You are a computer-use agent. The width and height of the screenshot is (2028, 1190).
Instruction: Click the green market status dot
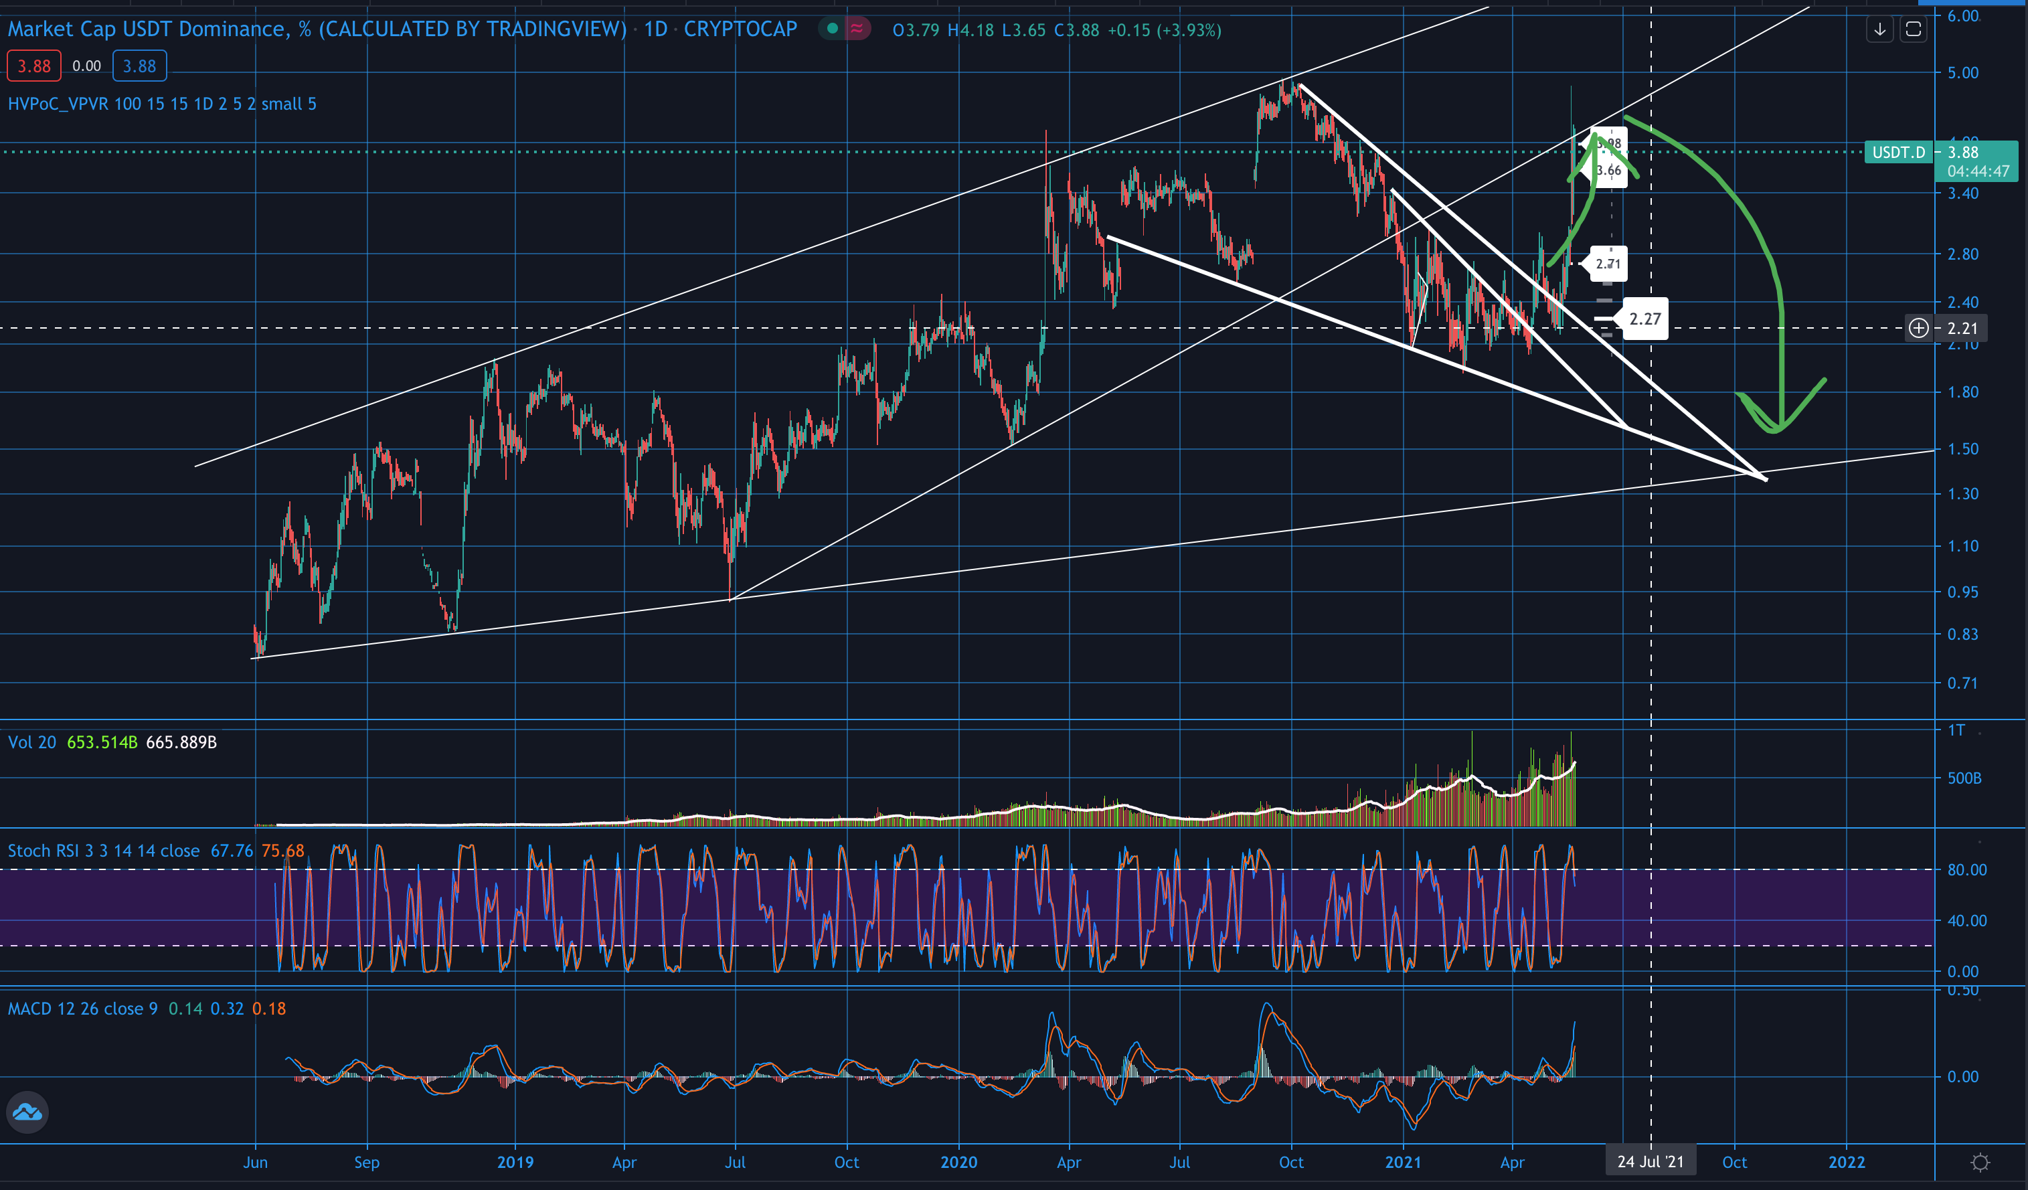[833, 29]
